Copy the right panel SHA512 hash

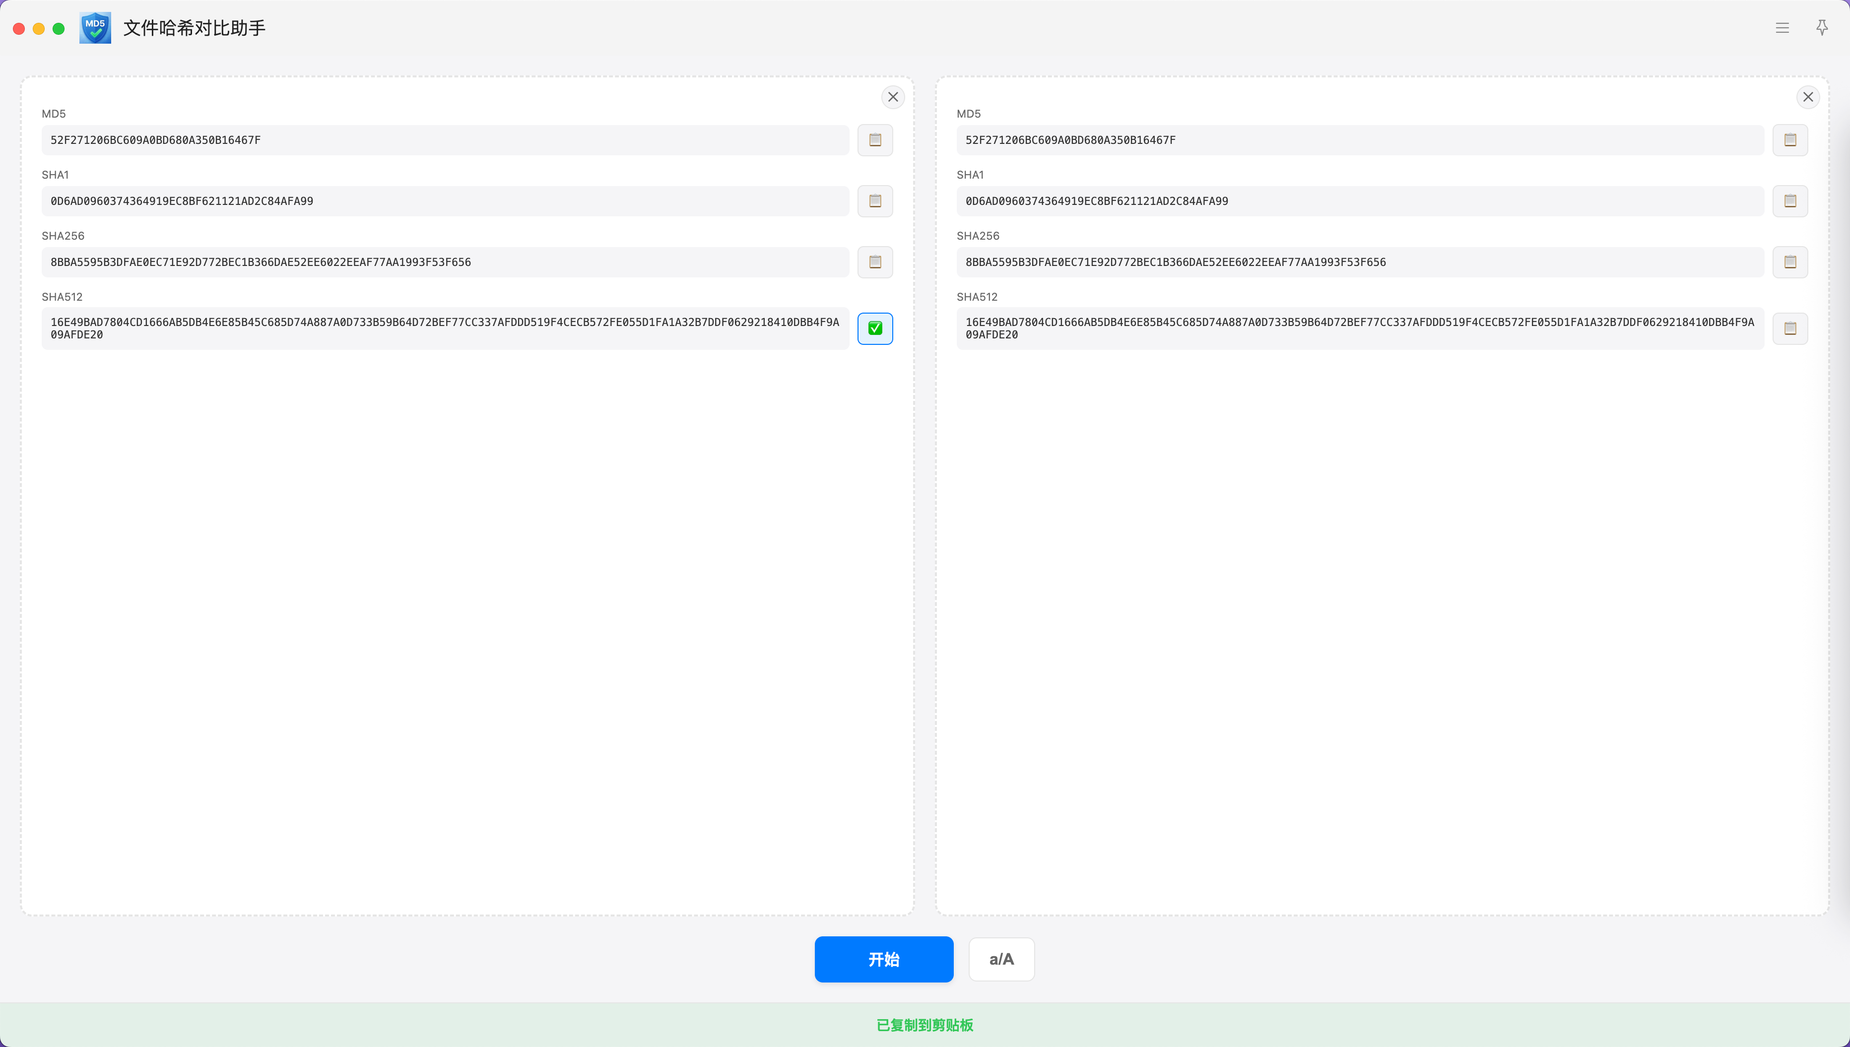1789,328
